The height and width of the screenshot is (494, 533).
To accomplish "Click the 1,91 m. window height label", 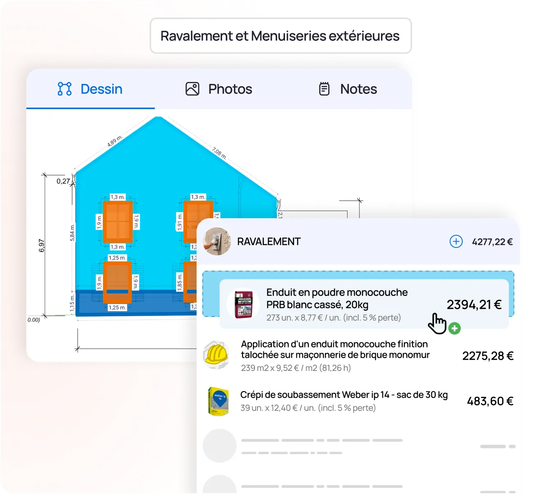I will point(179,222).
